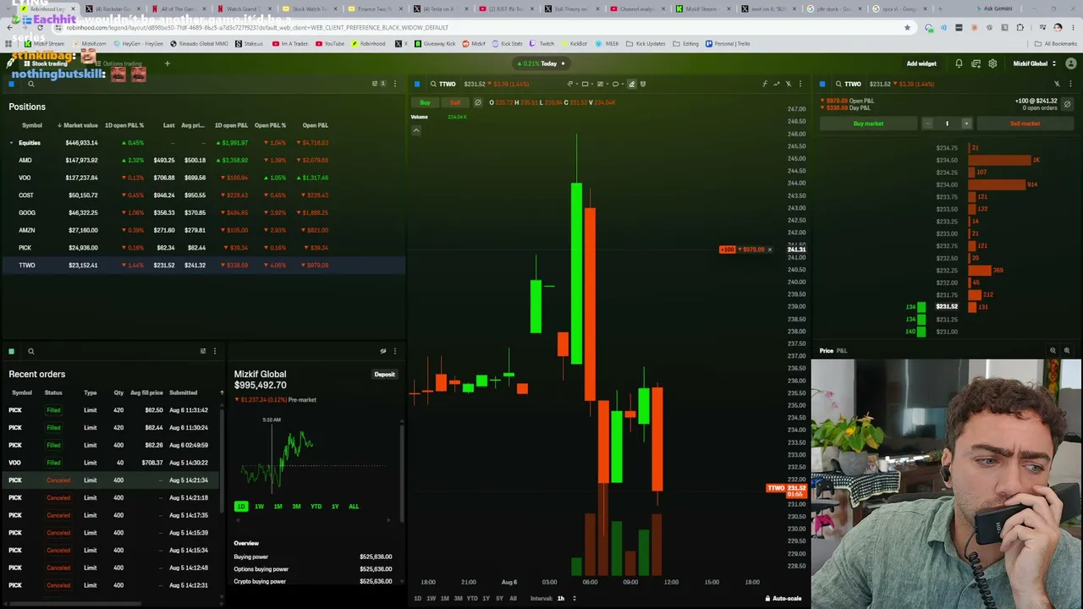Click the Sell button on the chart
1083x609 pixels.
click(454, 102)
